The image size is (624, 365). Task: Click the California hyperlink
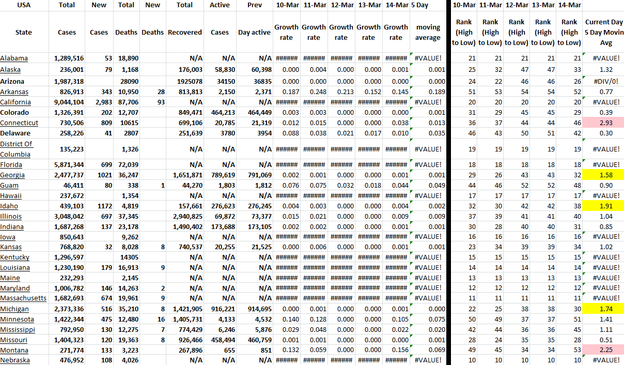15,102
